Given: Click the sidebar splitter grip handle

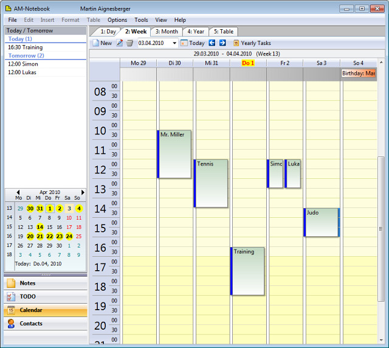Looking at the screenshot, I should [46, 275].
